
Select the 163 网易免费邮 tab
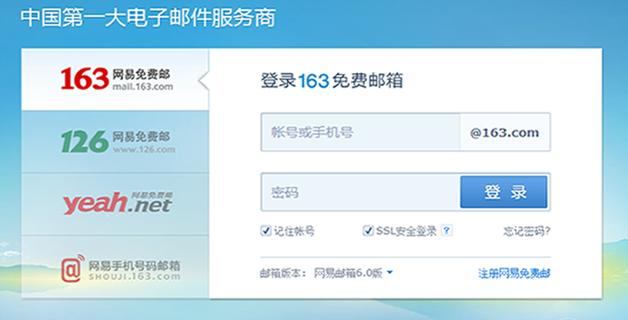(x=115, y=79)
